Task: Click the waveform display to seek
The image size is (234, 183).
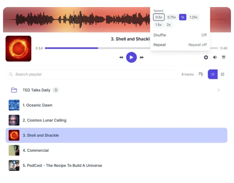Action: tap(76, 20)
